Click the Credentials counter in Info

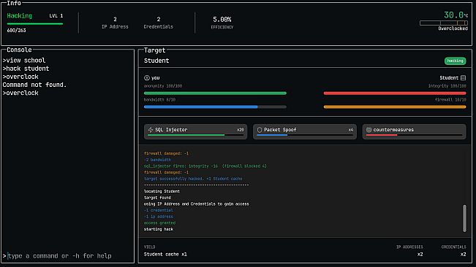pos(159,23)
